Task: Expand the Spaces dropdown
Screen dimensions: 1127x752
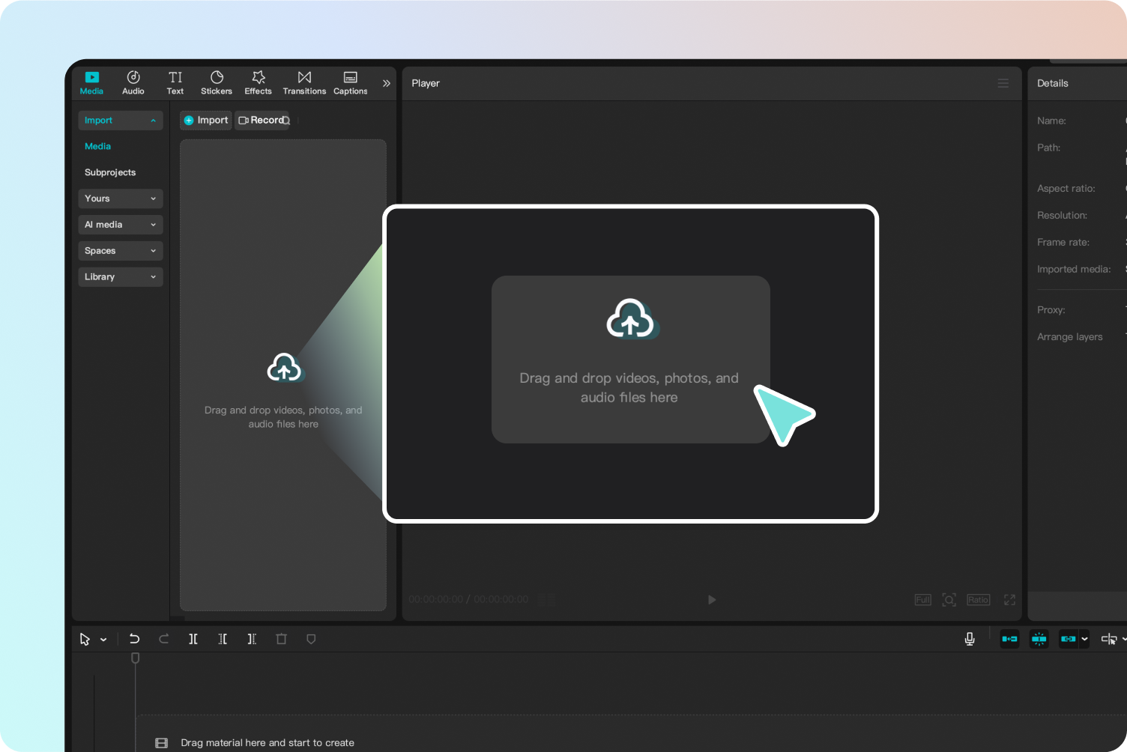Action: click(120, 250)
